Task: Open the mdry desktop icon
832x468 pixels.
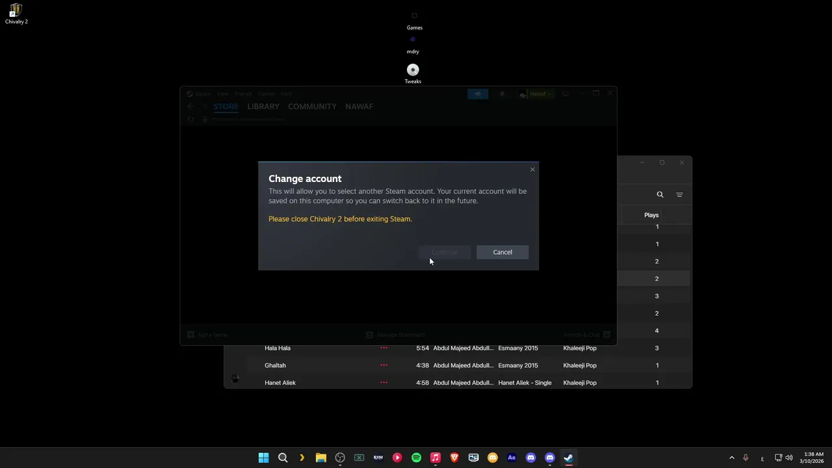Action: pos(413,45)
